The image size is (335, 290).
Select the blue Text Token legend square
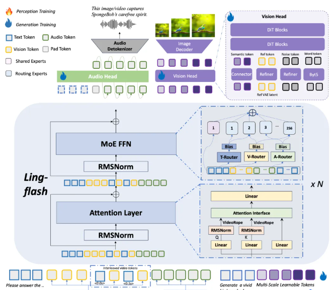[x=8, y=37]
